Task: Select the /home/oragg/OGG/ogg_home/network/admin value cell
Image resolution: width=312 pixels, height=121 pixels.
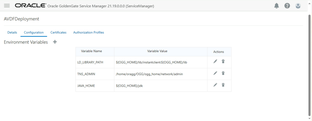Action: pyautogui.click(x=161, y=74)
